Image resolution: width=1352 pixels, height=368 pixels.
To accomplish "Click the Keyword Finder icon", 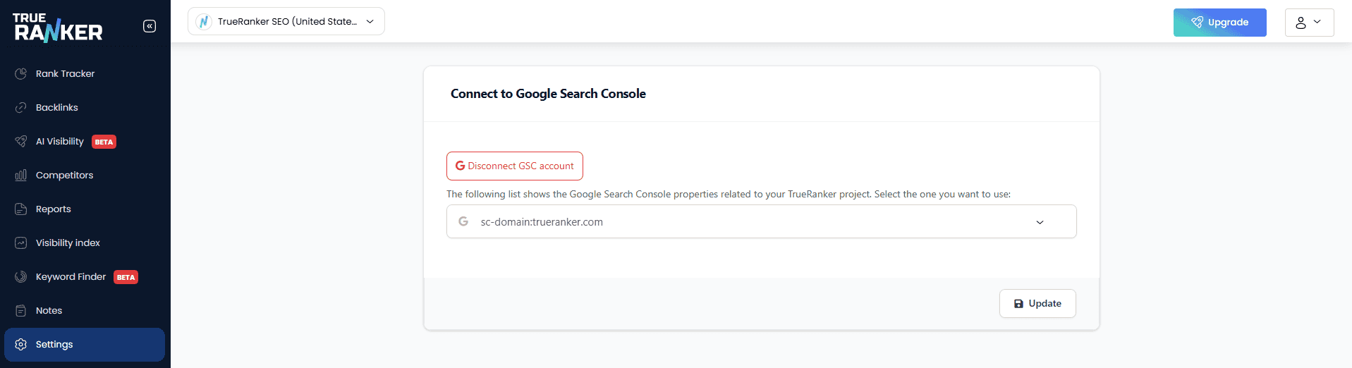I will [x=21, y=276].
